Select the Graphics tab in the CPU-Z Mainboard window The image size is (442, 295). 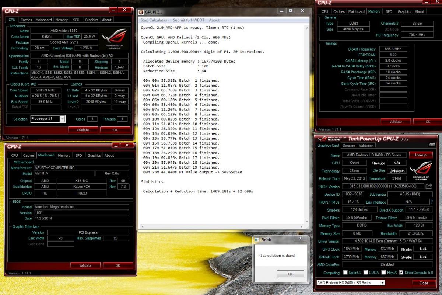[94, 156]
